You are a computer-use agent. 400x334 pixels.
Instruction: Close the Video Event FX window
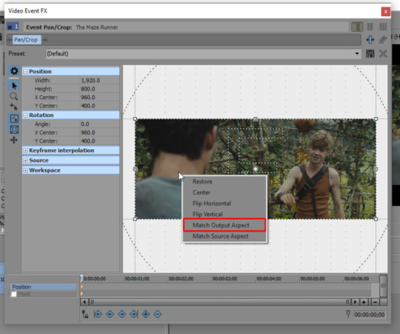click(x=385, y=11)
